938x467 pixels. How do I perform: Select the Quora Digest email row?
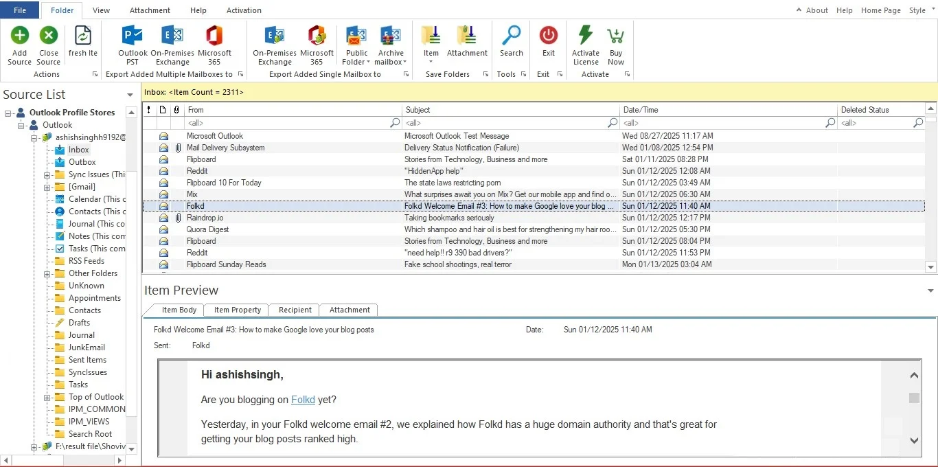point(534,229)
